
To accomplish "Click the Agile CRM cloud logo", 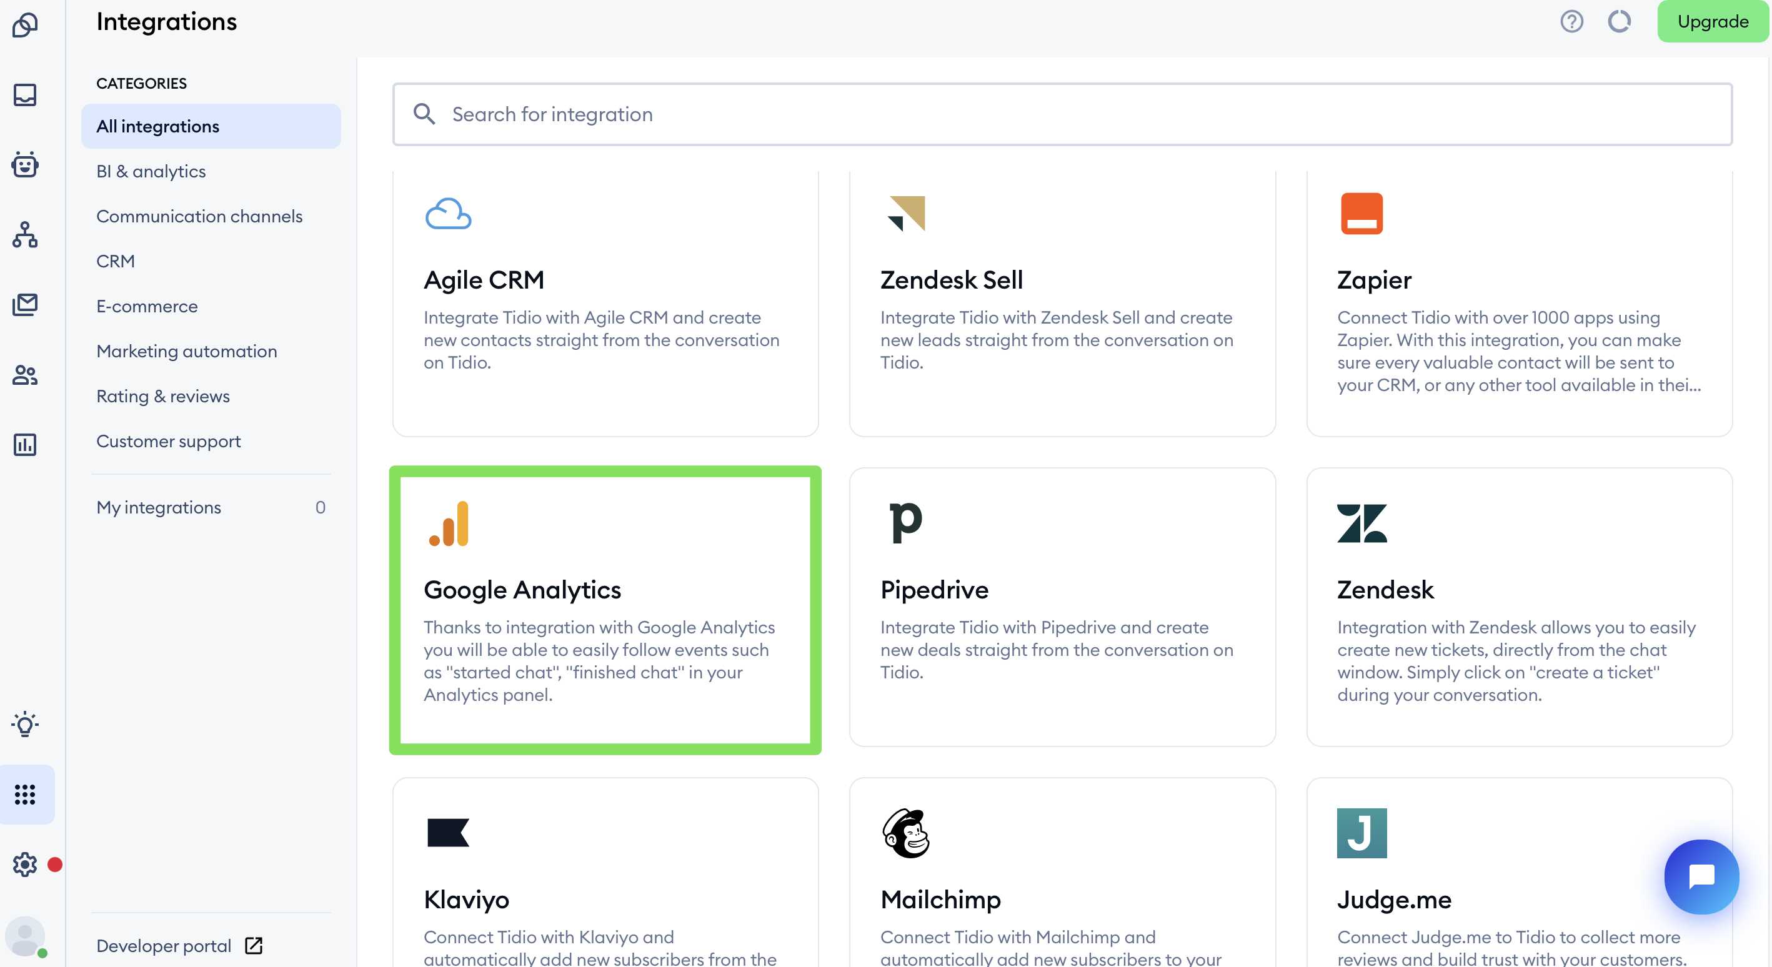I will click(x=448, y=214).
